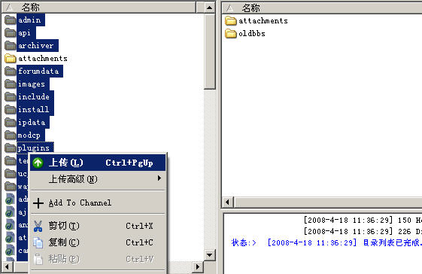Select the archiver folder name
Image resolution: width=422 pixels, height=274 pixels.
coord(36,45)
